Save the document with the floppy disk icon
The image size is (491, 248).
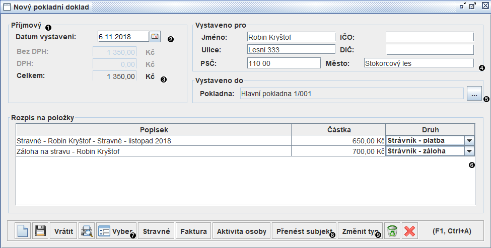click(39, 231)
